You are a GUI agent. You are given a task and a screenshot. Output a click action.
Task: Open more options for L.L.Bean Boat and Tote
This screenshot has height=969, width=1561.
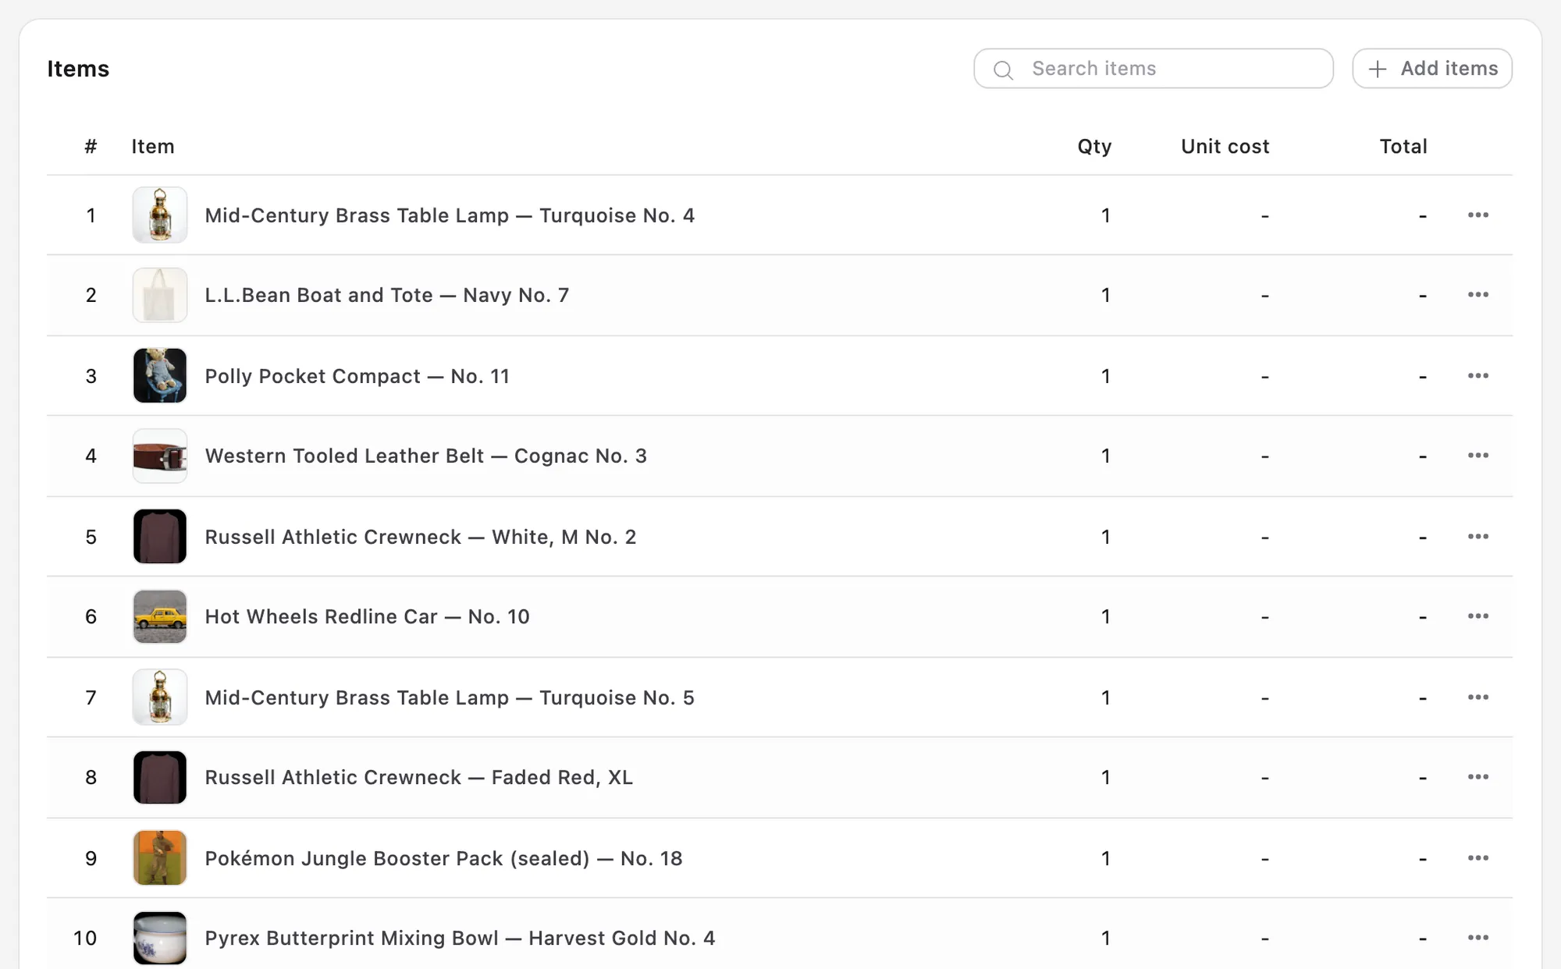point(1477,295)
